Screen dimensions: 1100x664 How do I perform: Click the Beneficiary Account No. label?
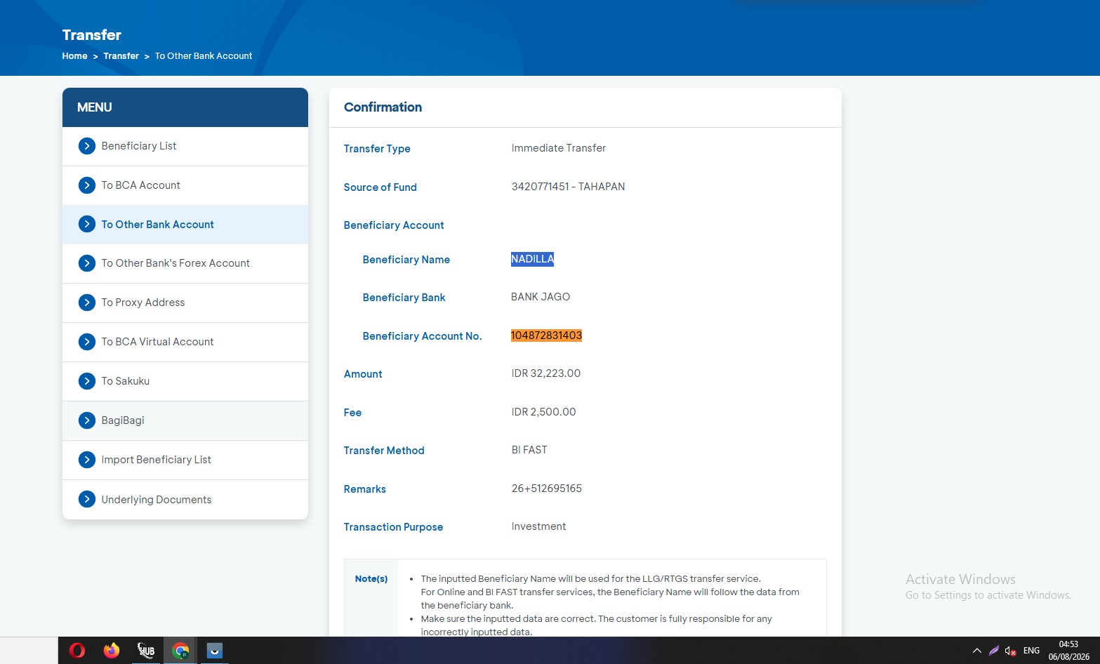click(x=422, y=336)
